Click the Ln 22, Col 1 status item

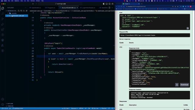[x=66, y=108]
